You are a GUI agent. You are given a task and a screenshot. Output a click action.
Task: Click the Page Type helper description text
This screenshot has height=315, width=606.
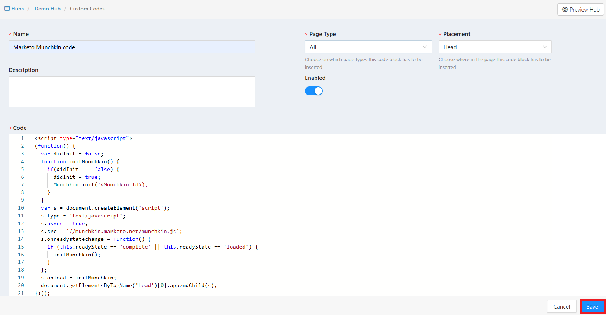pyautogui.click(x=364, y=63)
